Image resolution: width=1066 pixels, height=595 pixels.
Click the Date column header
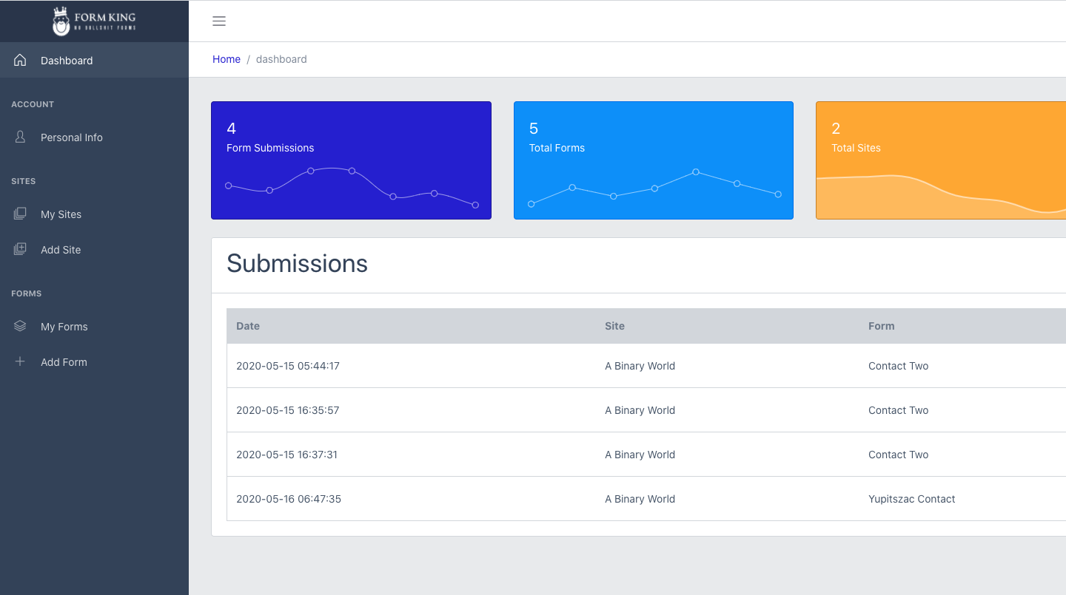click(x=248, y=326)
